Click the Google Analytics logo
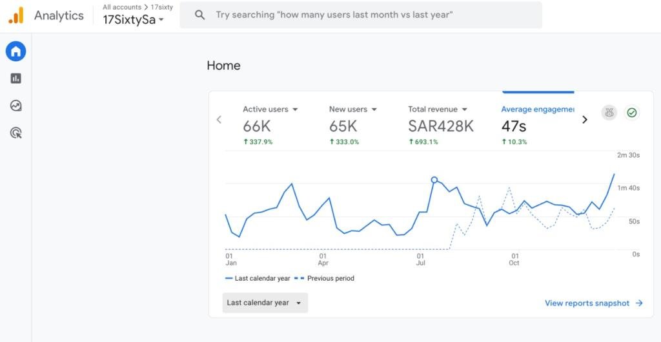The width and height of the screenshot is (661, 342). tap(15, 15)
